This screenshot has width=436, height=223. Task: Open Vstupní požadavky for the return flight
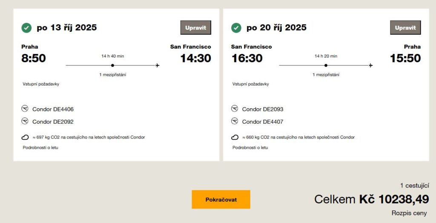pos(251,84)
